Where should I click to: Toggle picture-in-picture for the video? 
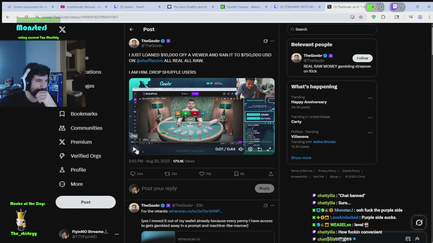tap(259, 149)
